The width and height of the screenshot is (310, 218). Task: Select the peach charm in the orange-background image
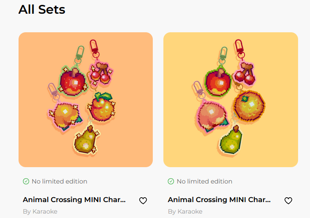click(x=64, y=114)
